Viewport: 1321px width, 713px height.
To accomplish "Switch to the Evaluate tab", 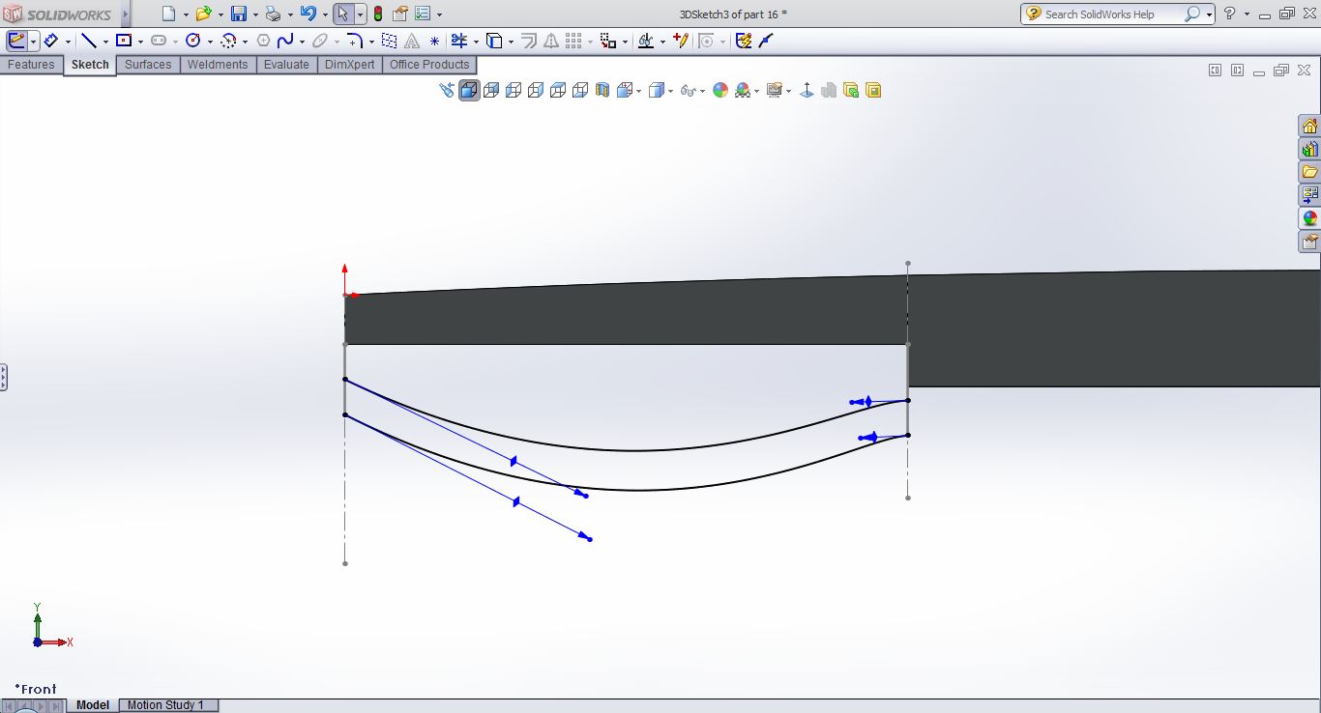I will click(x=286, y=65).
